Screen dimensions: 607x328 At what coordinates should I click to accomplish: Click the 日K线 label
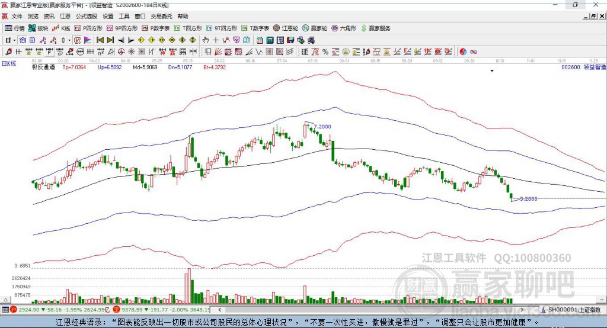pos(8,63)
